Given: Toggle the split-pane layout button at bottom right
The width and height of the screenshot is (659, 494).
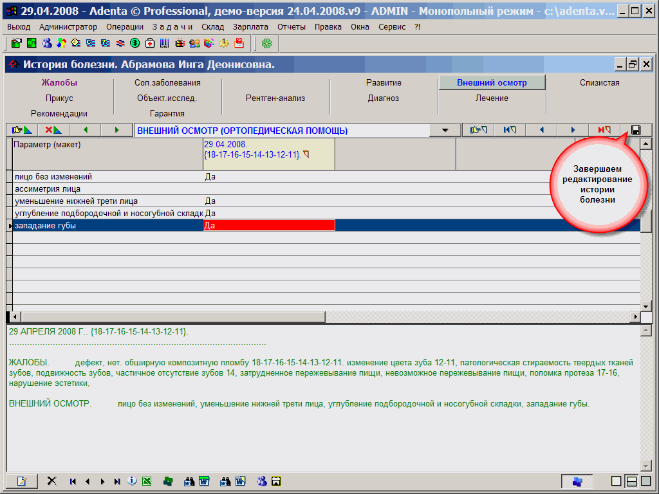Looking at the screenshot, I should (631, 481).
